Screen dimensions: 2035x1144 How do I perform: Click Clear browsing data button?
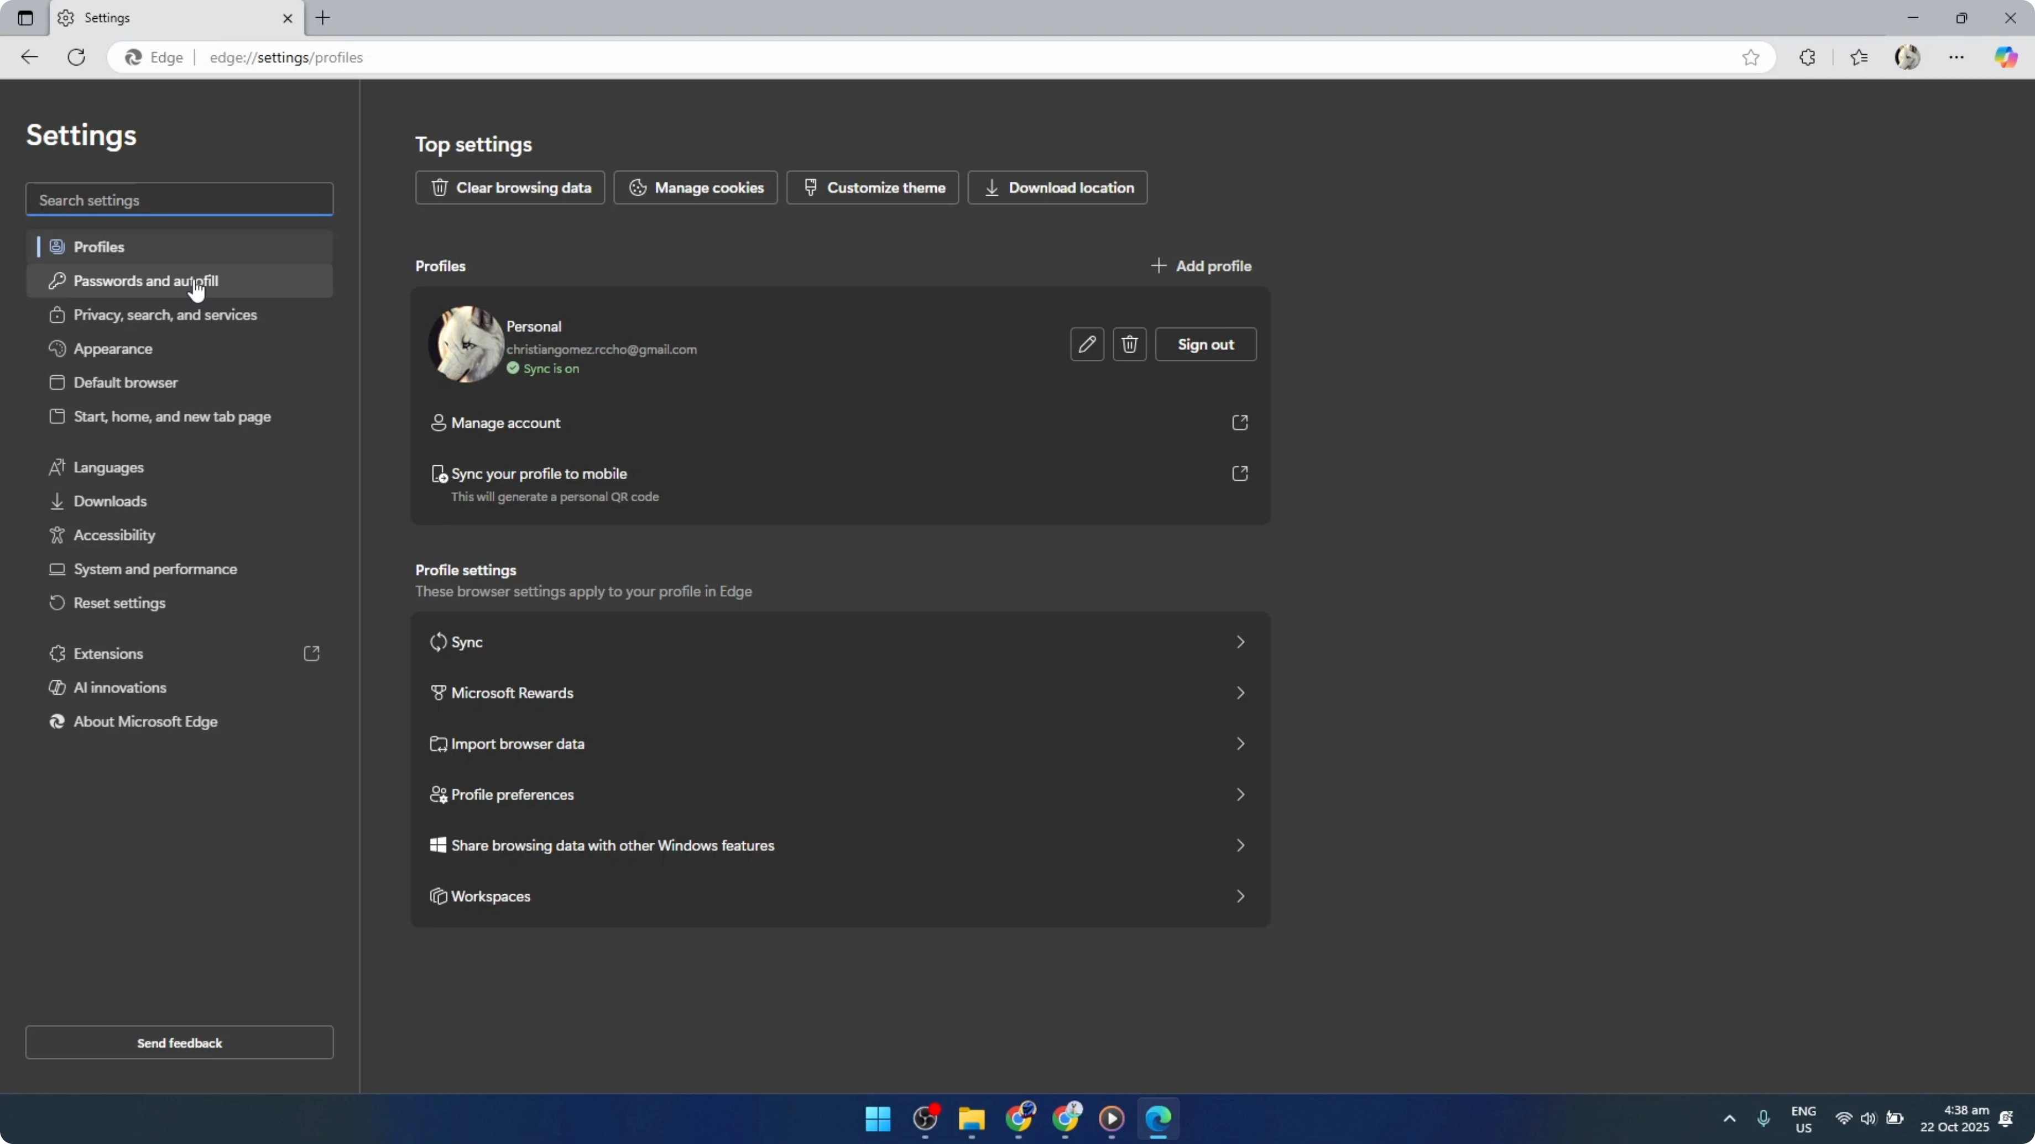pos(510,188)
